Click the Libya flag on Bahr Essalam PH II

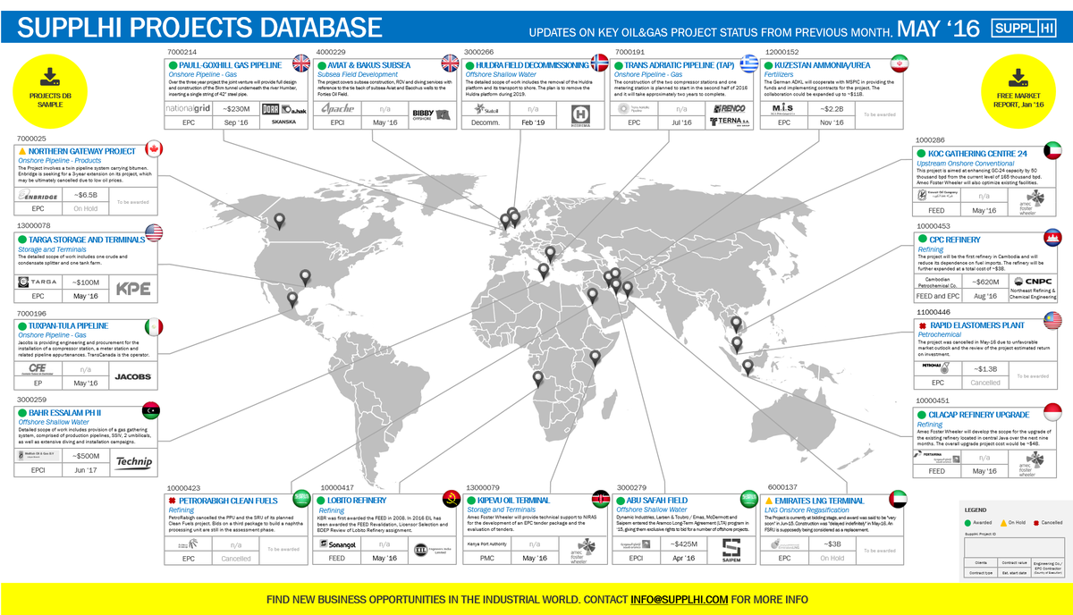coord(151,411)
